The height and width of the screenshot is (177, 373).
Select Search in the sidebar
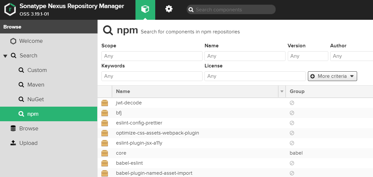tap(28, 55)
